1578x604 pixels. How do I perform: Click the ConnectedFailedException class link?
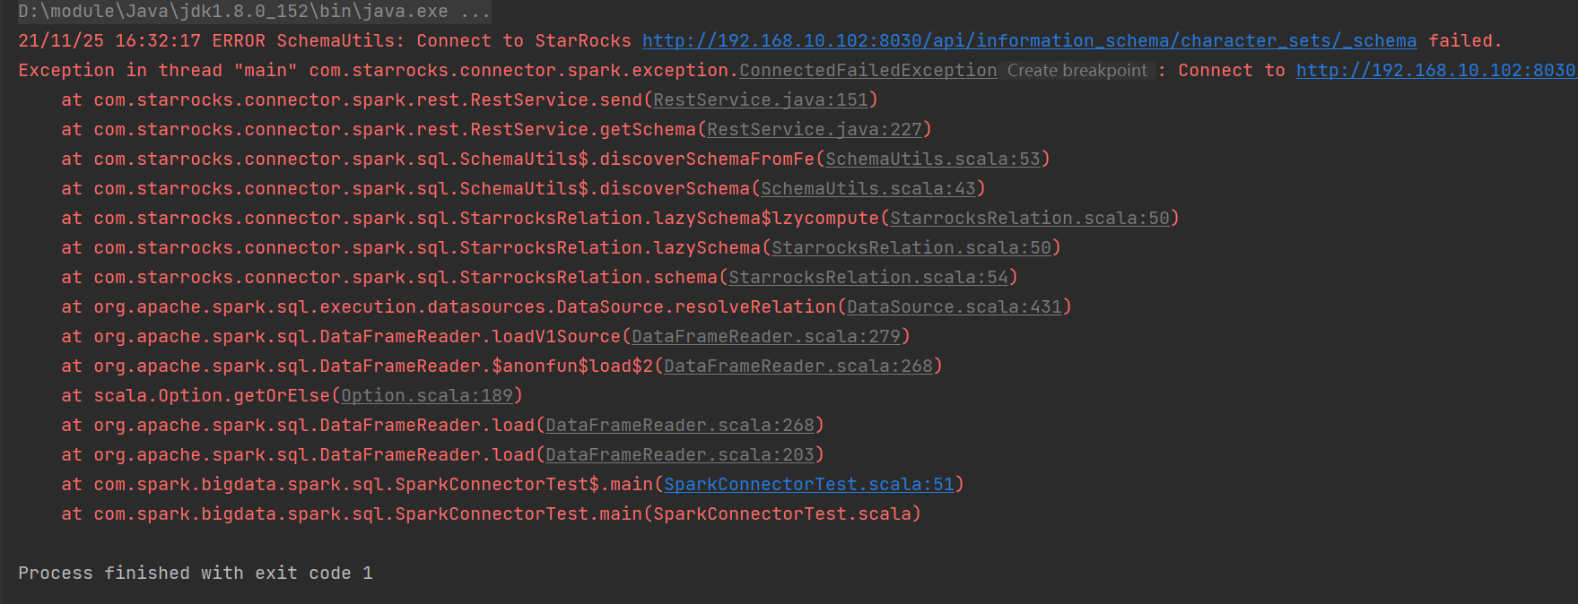pyautogui.click(x=867, y=70)
